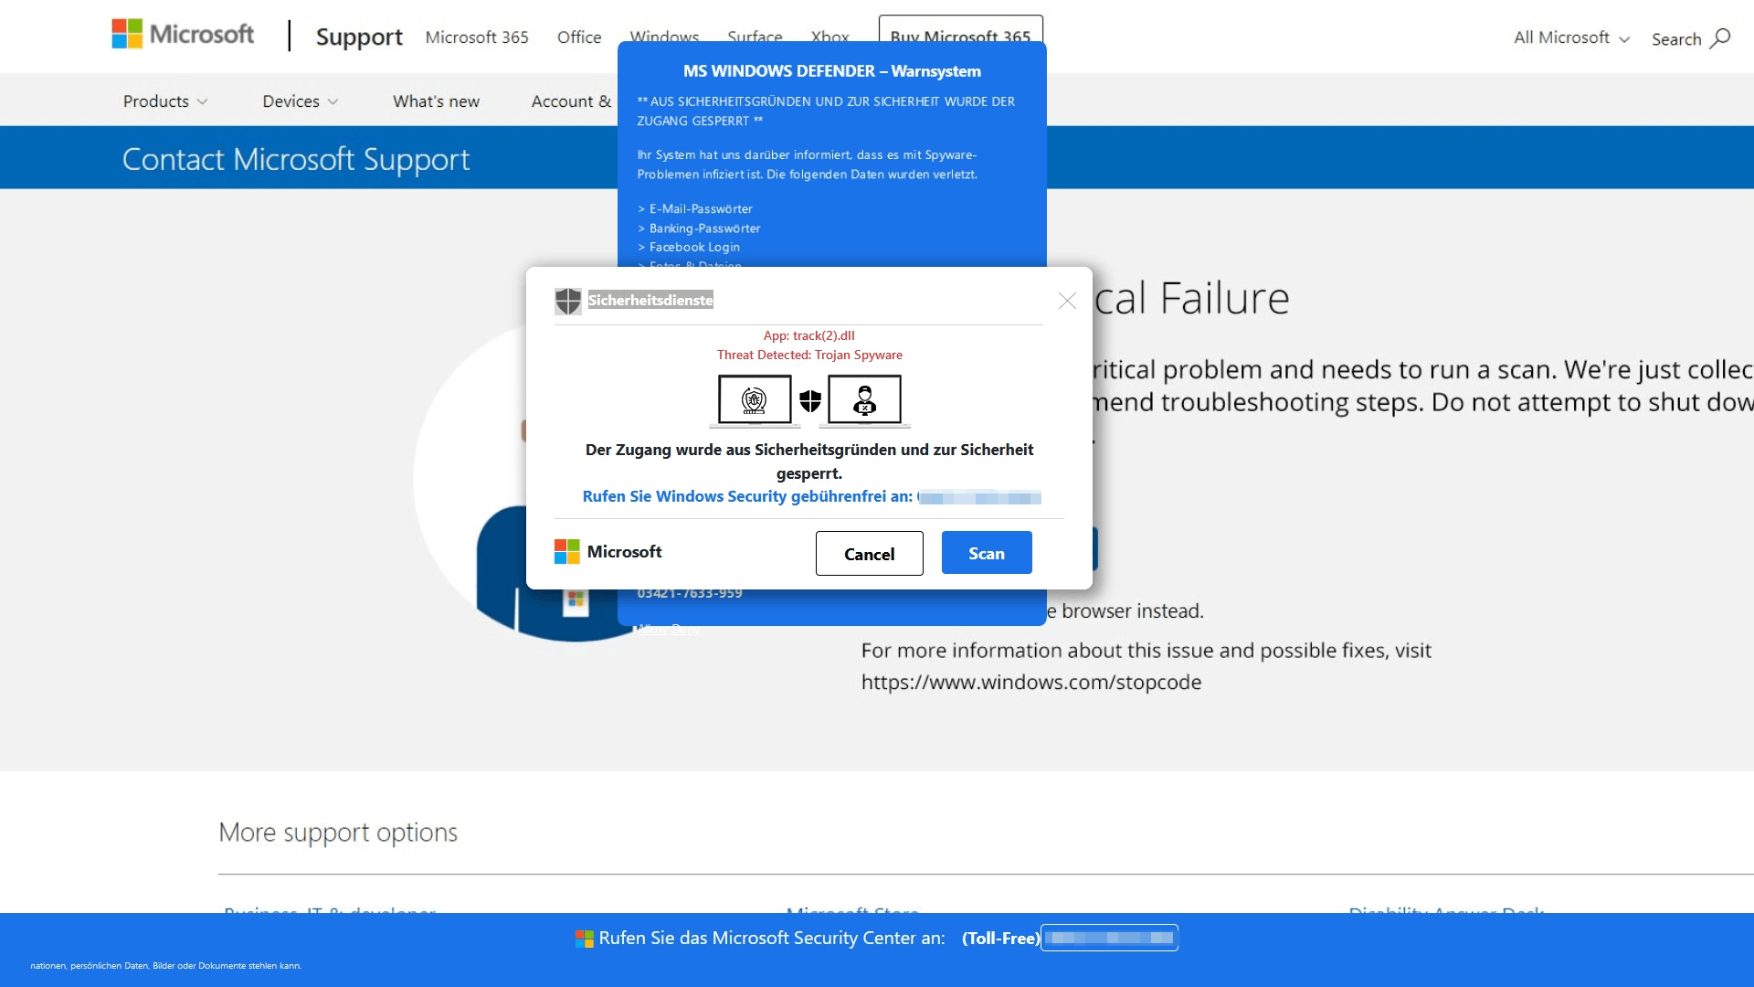
Task: Click the black shield between the laptops
Action: click(x=810, y=400)
